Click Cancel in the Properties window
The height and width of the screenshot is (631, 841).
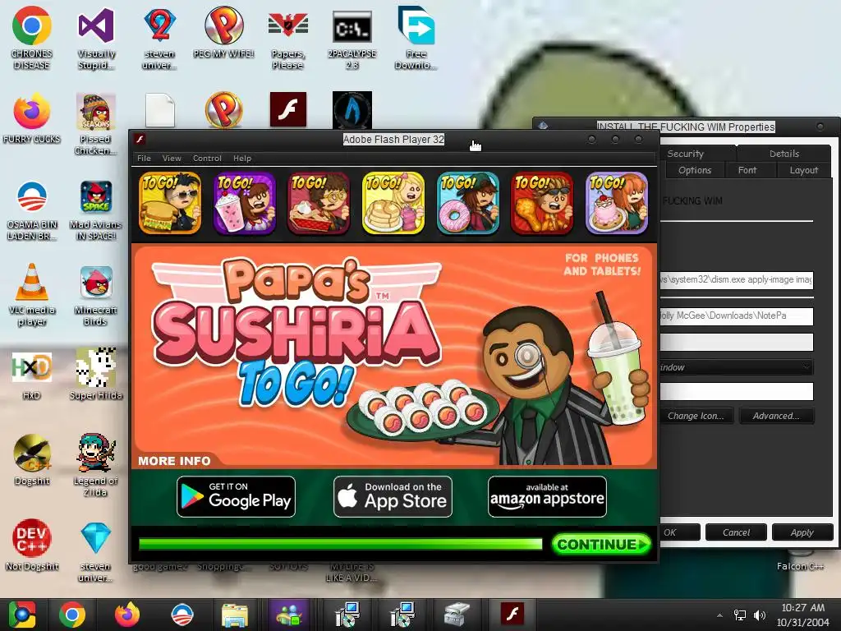736,532
